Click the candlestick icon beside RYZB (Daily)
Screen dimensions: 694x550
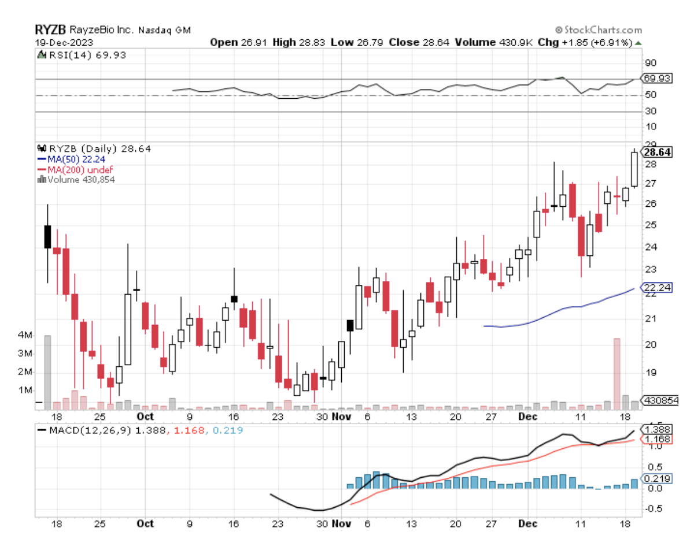tap(41, 148)
